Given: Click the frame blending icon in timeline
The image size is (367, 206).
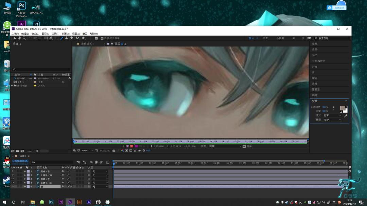Looking at the screenshot, I should click(96, 162).
